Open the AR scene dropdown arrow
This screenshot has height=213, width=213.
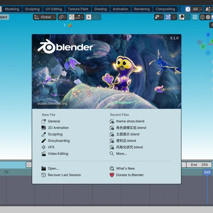point(201,9)
